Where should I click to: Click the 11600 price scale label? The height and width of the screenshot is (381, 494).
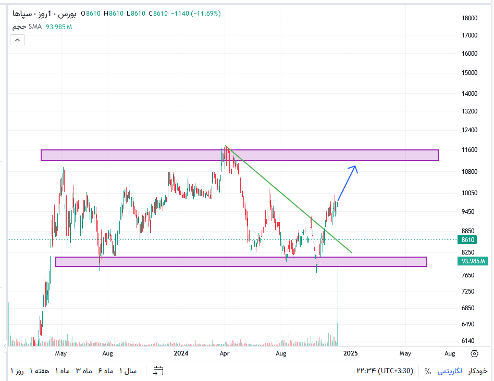pos(470,150)
